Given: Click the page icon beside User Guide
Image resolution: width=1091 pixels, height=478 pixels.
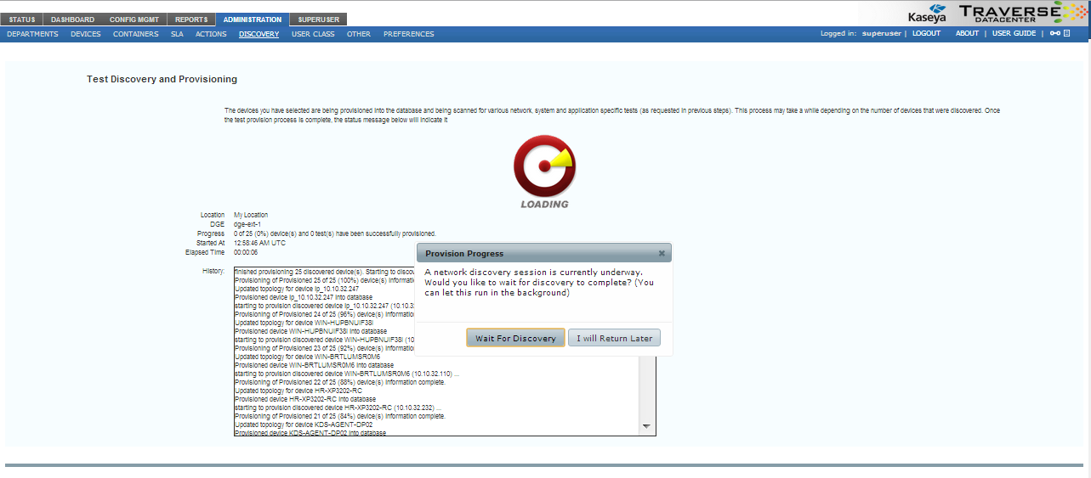Looking at the screenshot, I should [1066, 34].
